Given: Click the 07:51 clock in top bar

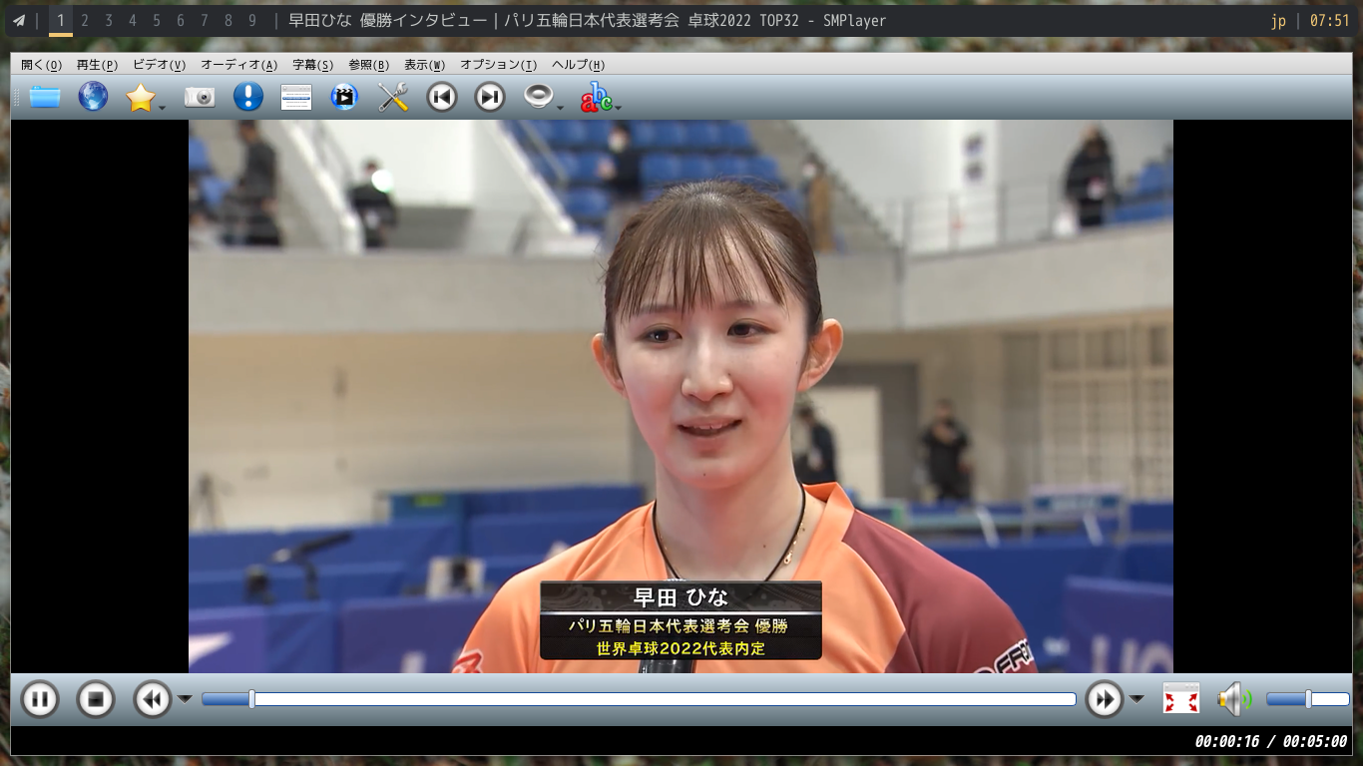Looking at the screenshot, I should [x=1329, y=20].
